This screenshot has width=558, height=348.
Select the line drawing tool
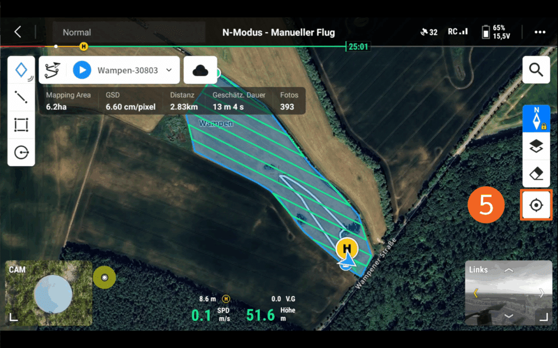(x=21, y=97)
